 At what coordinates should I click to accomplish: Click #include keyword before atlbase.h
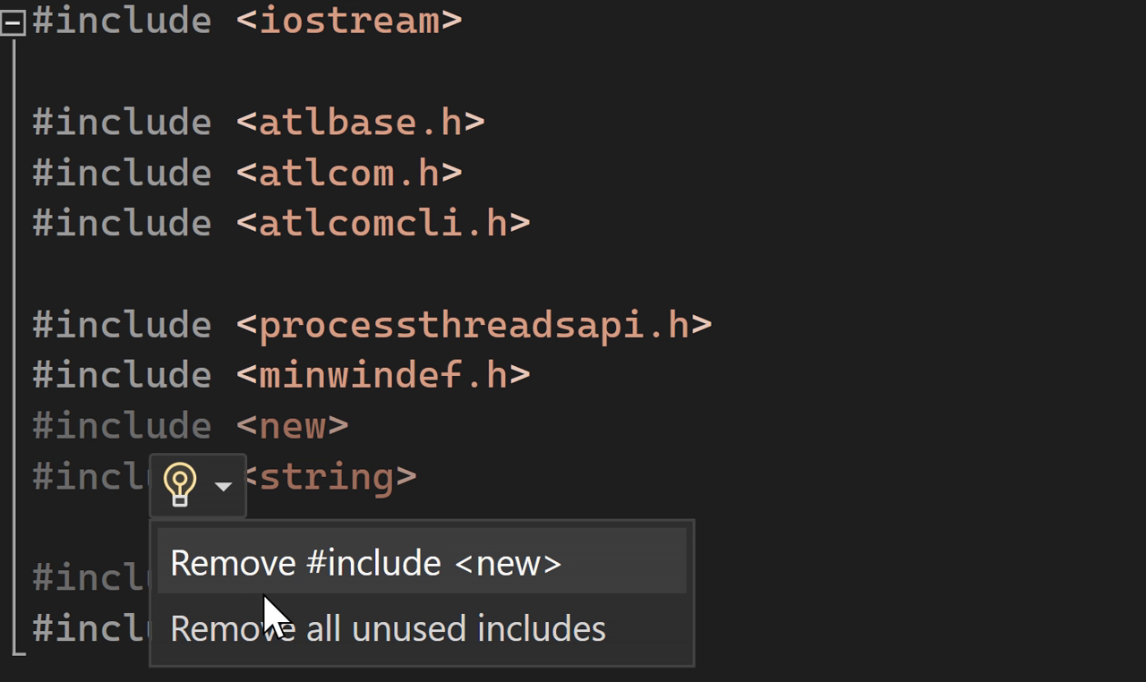(x=122, y=122)
